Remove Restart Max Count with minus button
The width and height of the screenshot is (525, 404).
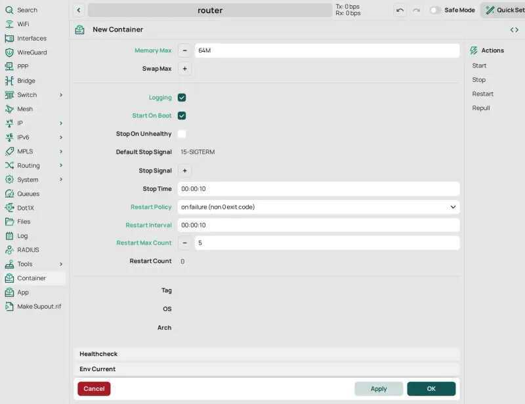184,243
